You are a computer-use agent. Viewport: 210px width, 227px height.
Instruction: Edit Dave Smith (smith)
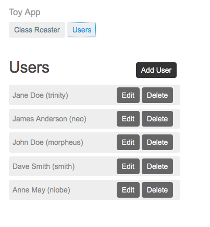128,166
